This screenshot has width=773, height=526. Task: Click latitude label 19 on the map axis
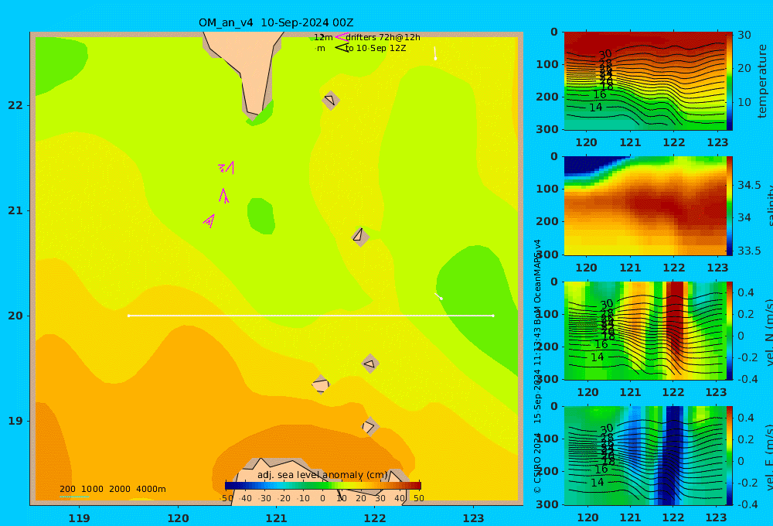15,421
